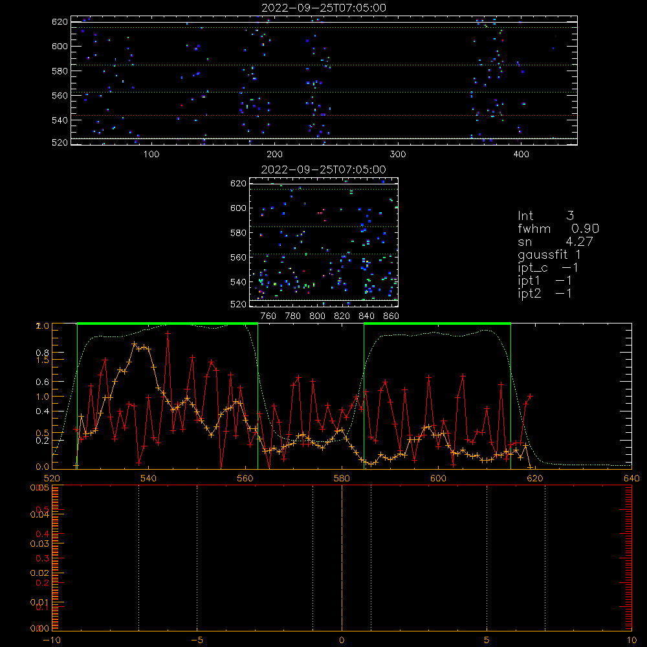Click x-axis label 100 on the top plot
The width and height of the screenshot is (647, 647).
tap(151, 155)
